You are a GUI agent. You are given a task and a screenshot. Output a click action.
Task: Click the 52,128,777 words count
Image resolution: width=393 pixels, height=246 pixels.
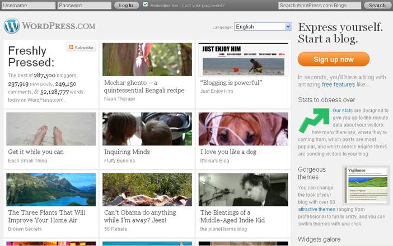click(x=54, y=92)
